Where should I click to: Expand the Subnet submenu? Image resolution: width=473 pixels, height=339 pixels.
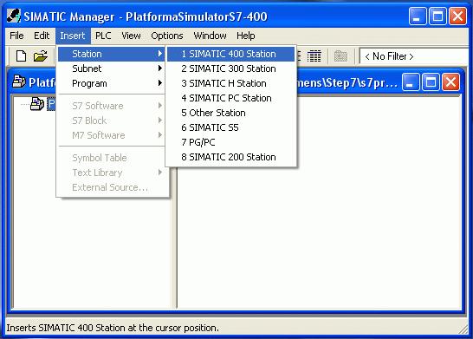tap(111, 68)
